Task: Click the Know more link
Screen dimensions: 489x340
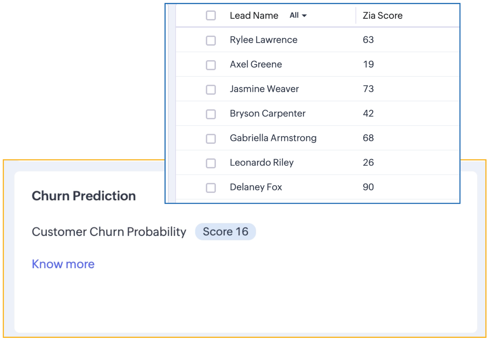Action: 63,264
